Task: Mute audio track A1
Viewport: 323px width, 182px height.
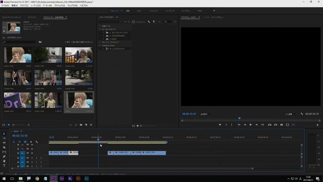Action: click(32, 158)
